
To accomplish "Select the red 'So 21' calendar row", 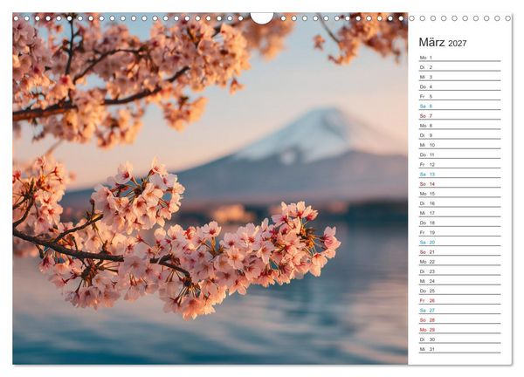I will pyautogui.click(x=460, y=252).
